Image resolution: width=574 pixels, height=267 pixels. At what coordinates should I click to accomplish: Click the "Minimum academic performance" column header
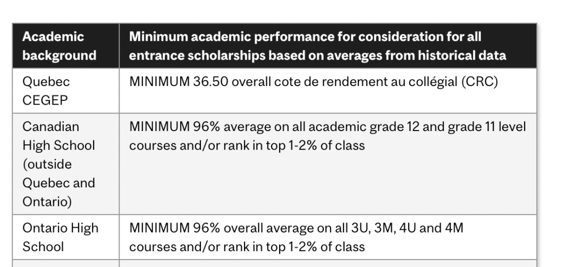[328, 46]
